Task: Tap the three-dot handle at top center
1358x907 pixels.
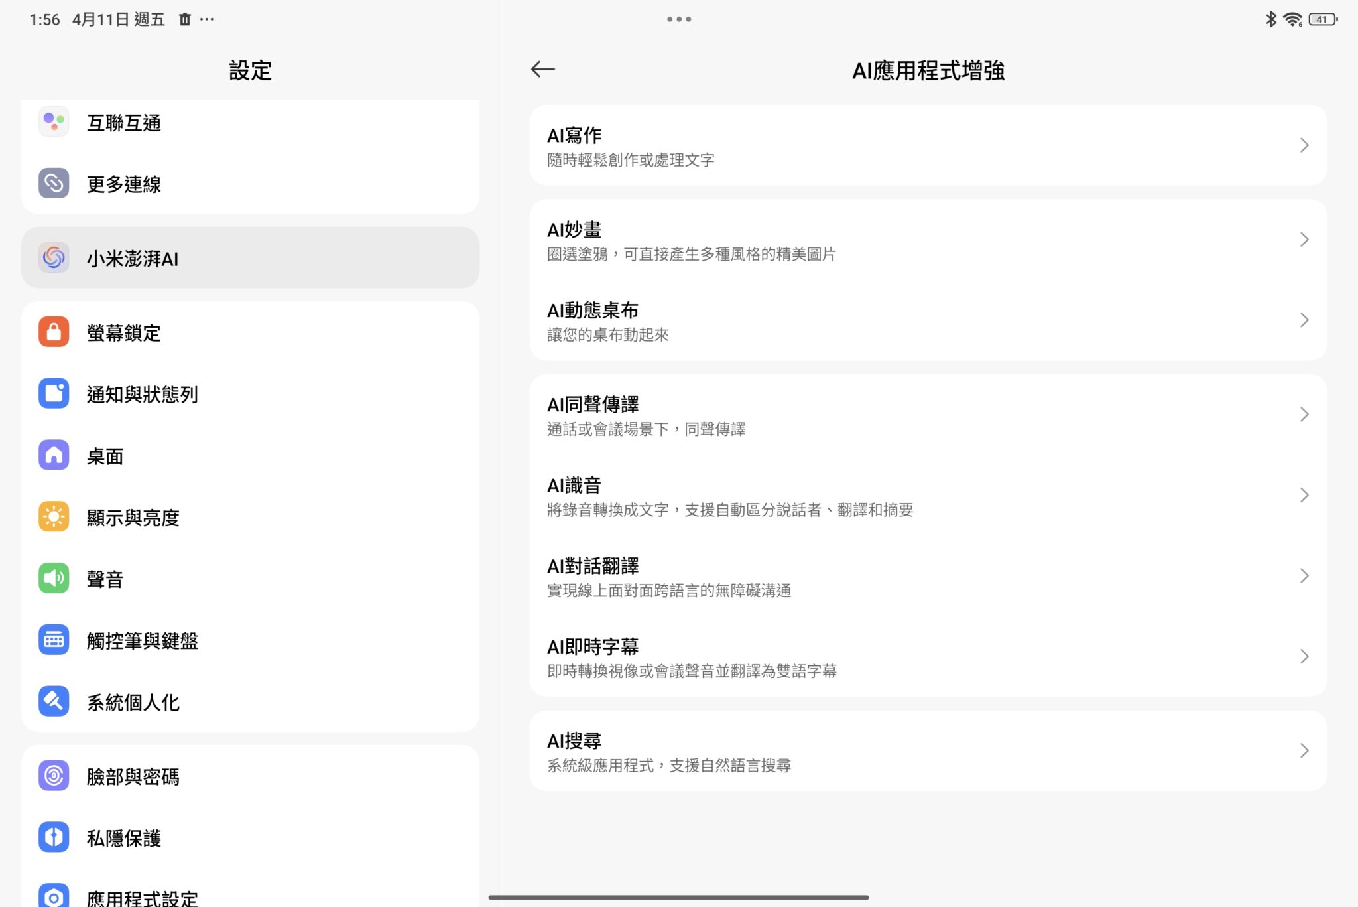Action: click(678, 19)
